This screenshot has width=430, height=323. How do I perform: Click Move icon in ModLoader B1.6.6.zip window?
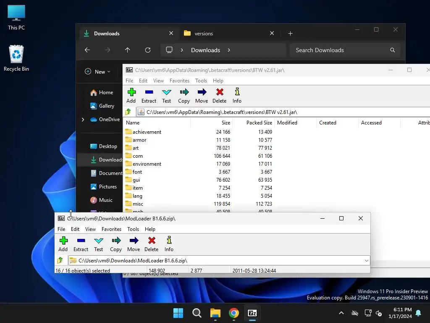(x=134, y=241)
